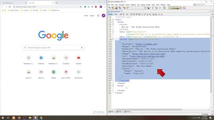The height and width of the screenshot is (120, 214).
Task: Click the Google search box on page
Action: [53, 48]
